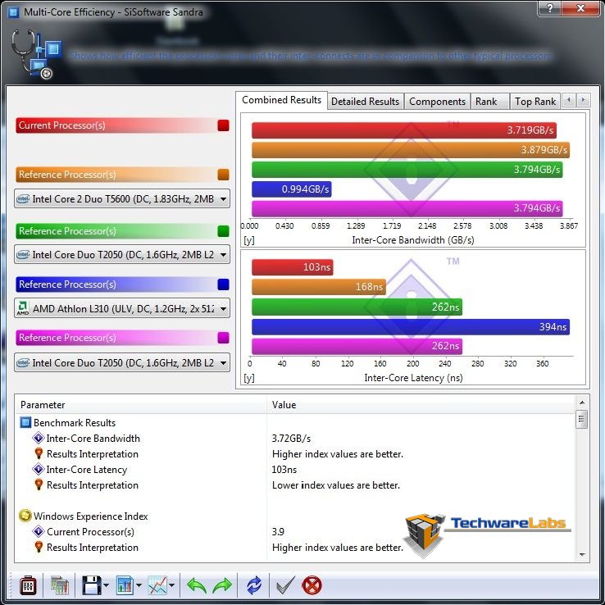Open magenta reference Intel Core Duo T2050 dropdown
The image size is (605, 605).
pos(122,362)
